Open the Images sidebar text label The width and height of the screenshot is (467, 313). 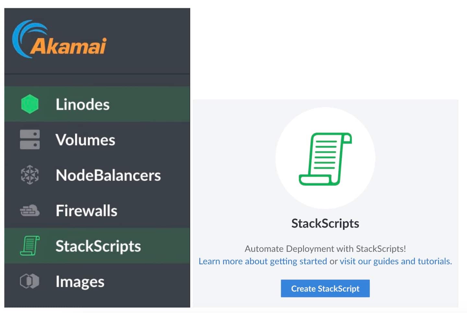tap(80, 282)
